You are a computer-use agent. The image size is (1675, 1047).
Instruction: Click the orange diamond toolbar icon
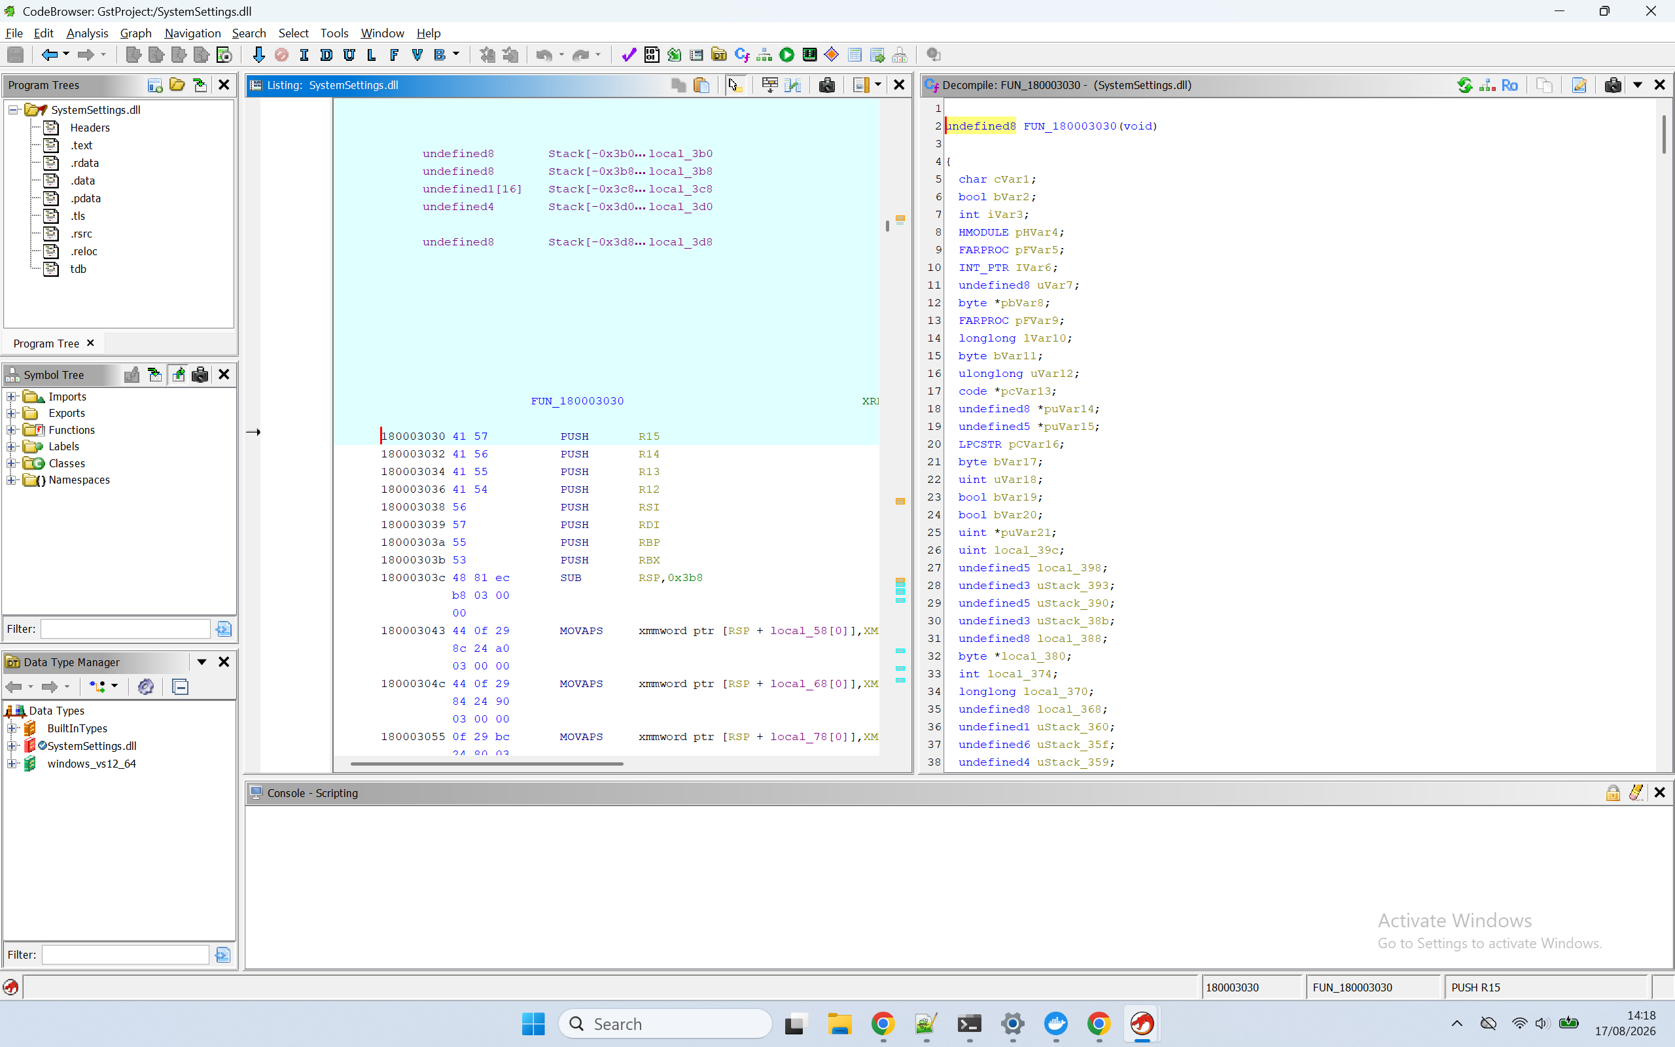[832, 55]
